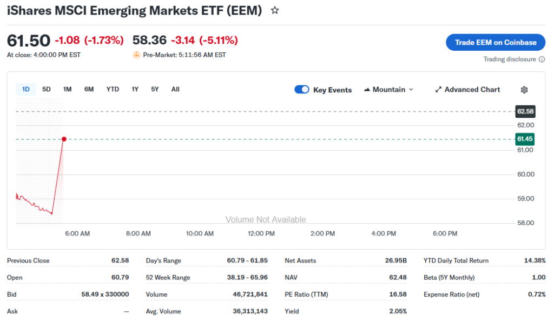
Task: Click the pre-market sun icon
Action: [x=136, y=55]
